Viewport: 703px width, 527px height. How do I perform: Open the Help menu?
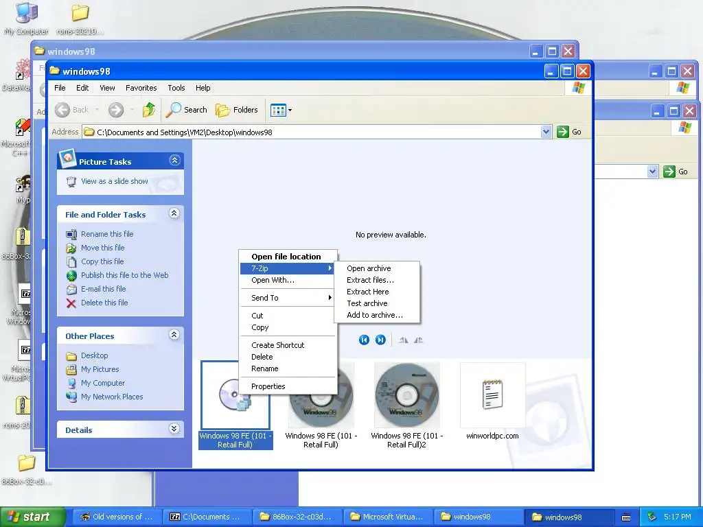(x=203, y=88)
